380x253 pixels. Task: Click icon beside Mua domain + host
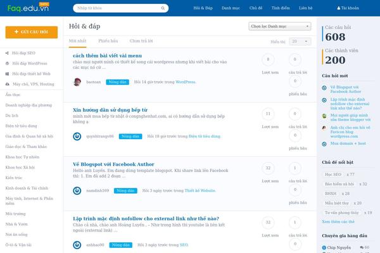click(324, 144)
